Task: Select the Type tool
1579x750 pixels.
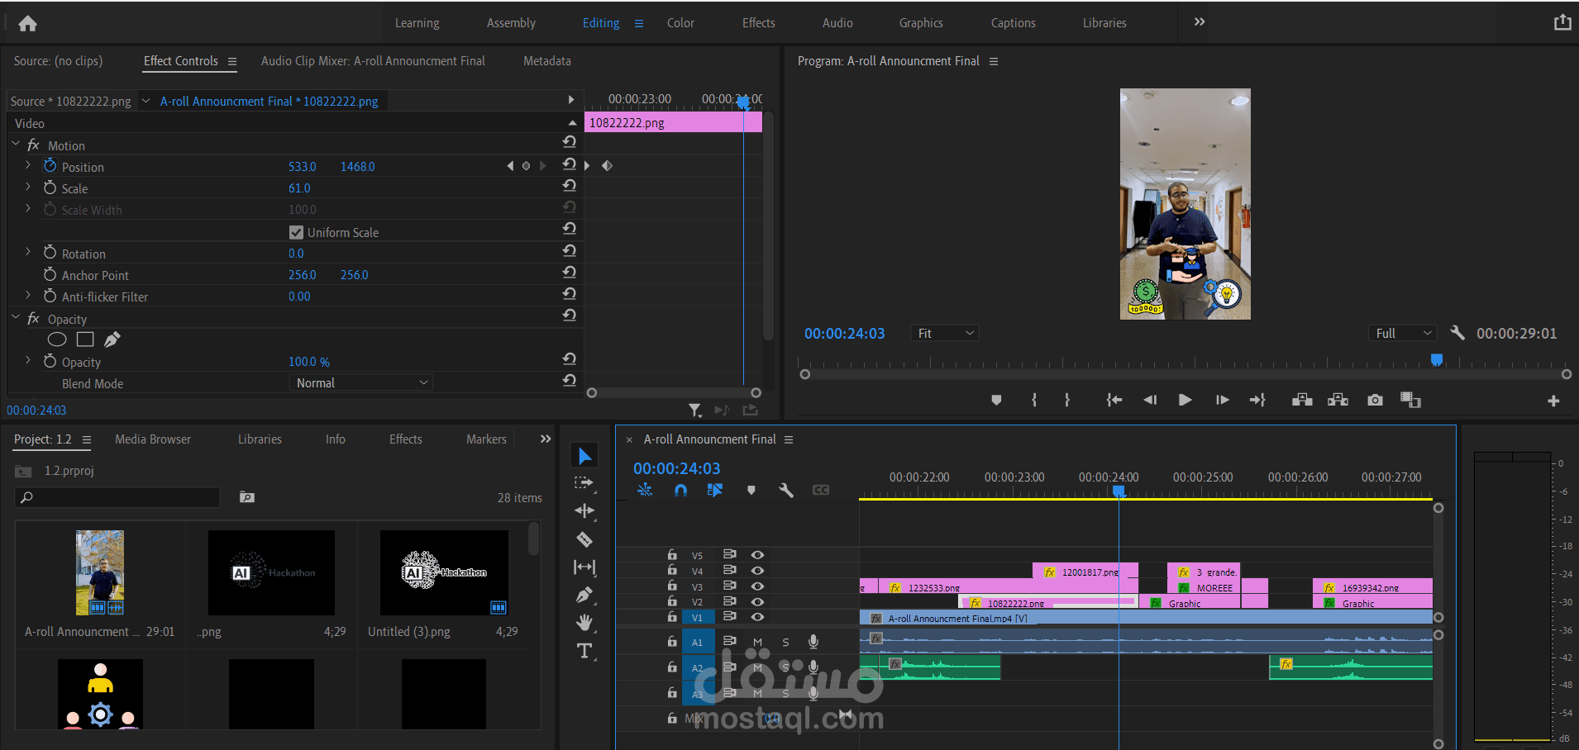Action: [x=584, y=651]
